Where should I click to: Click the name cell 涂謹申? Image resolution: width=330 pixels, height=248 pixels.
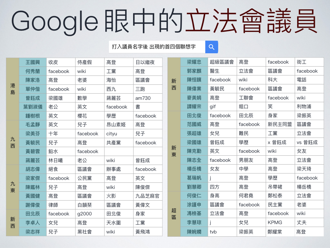[194, 205]
